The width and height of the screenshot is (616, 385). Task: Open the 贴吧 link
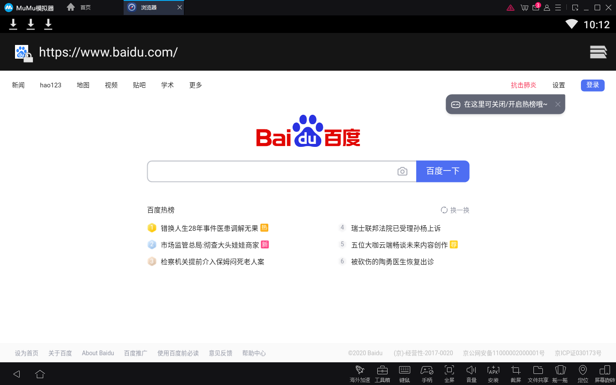pos(139,85)
